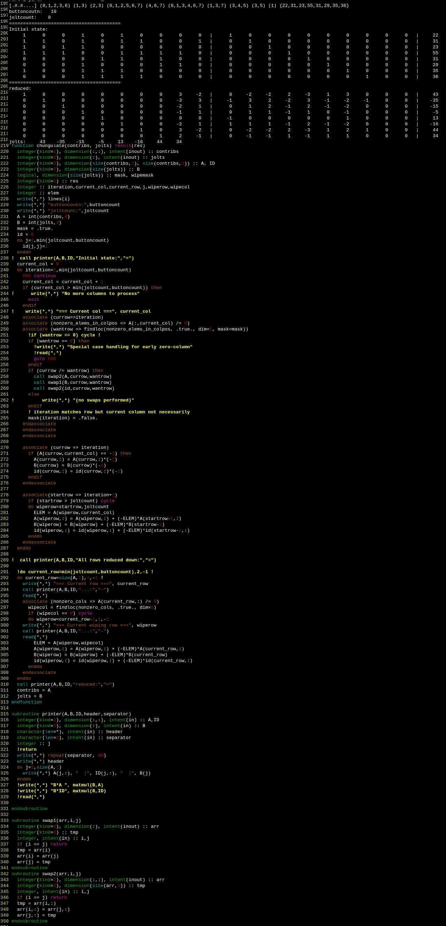Click the '=== Current row ===' write statement
Screen dimensions: 446x926
(x=85, y=584)
